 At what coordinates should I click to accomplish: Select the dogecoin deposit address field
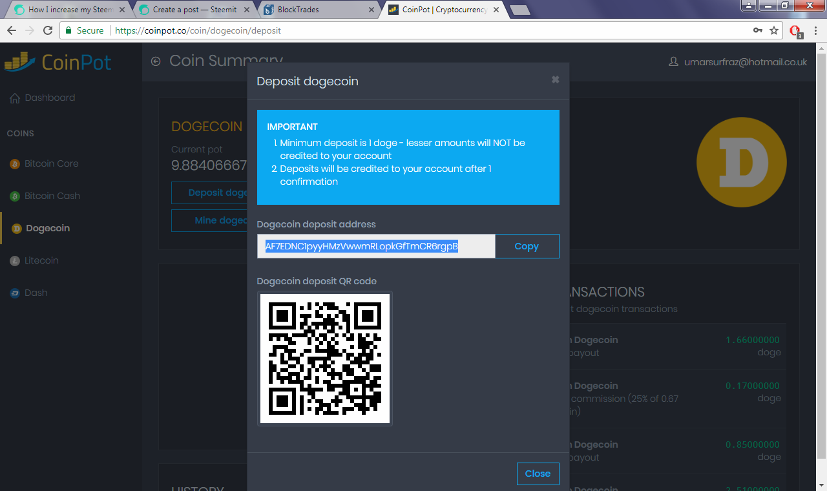(x=376, y=246)
